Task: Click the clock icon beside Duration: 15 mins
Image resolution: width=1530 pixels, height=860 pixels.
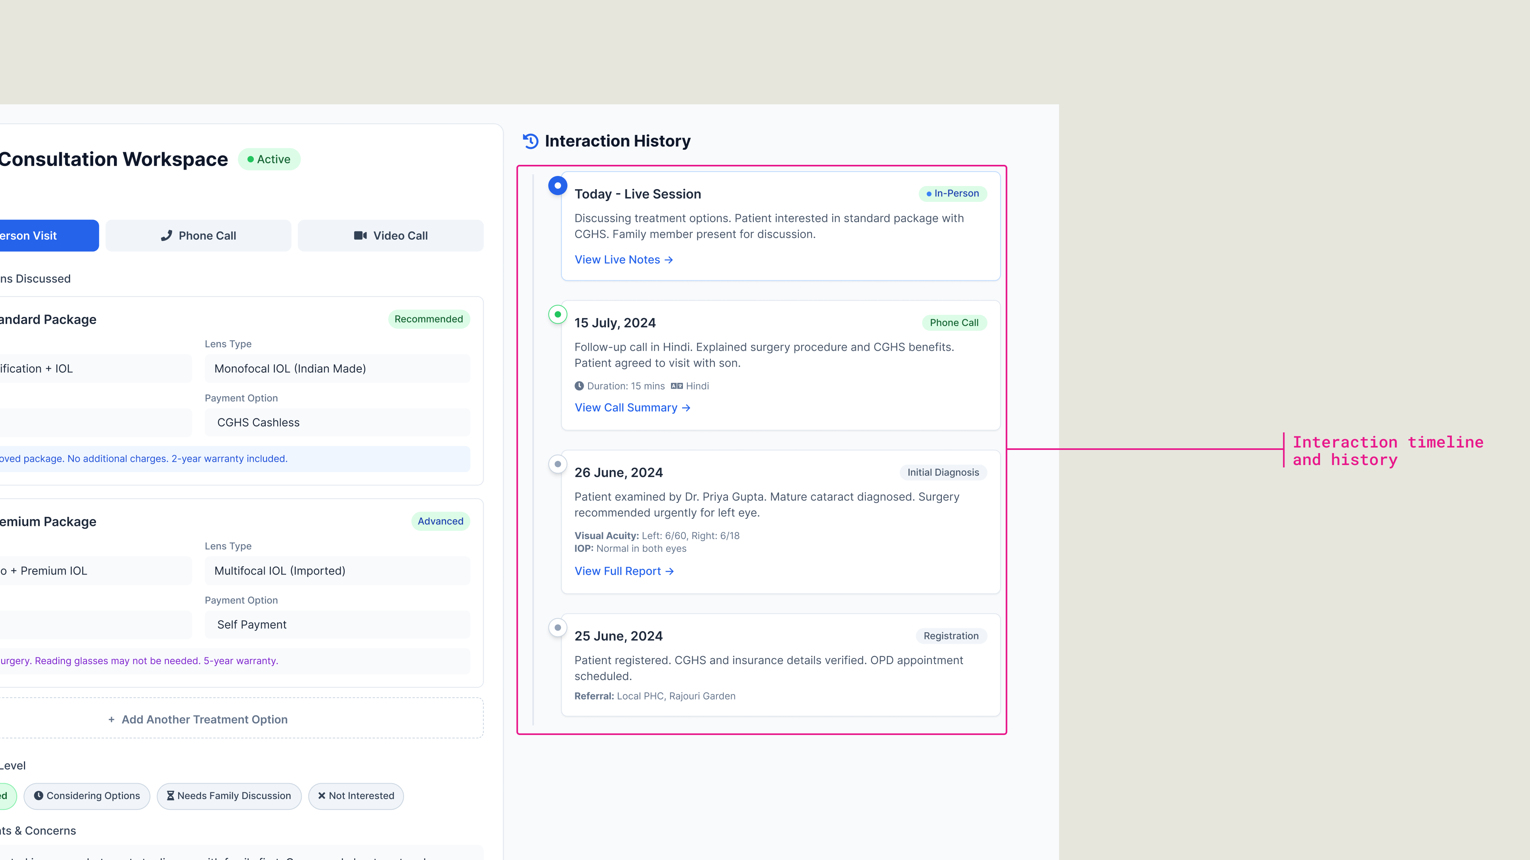Action: point(579,386)
